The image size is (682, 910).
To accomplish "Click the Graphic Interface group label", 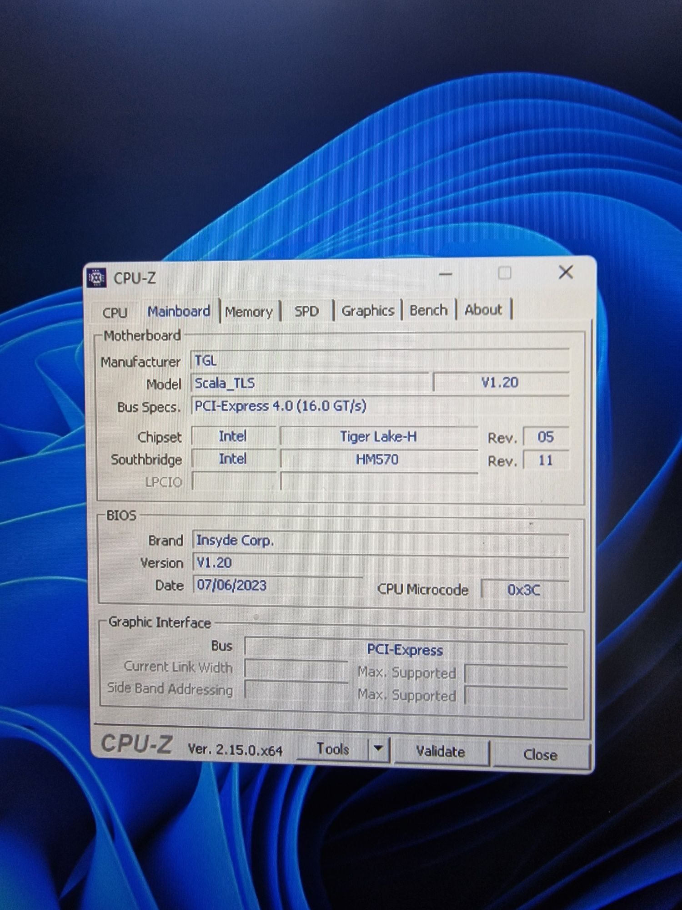I will tap(160, 622).
